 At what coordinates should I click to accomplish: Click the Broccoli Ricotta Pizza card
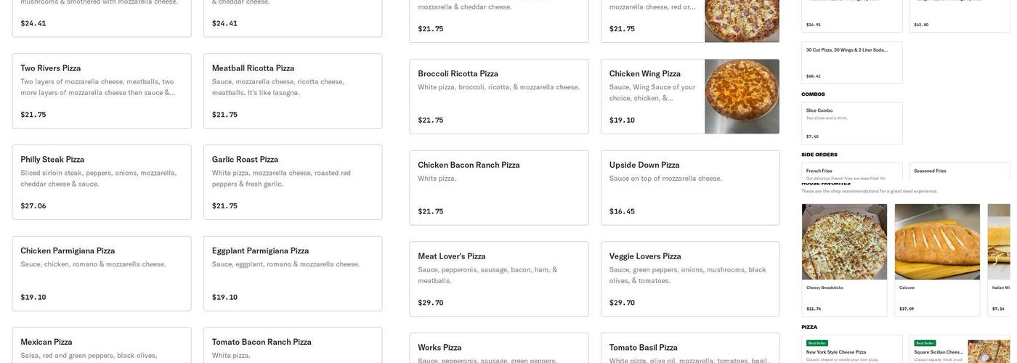[x=499, y=97]
